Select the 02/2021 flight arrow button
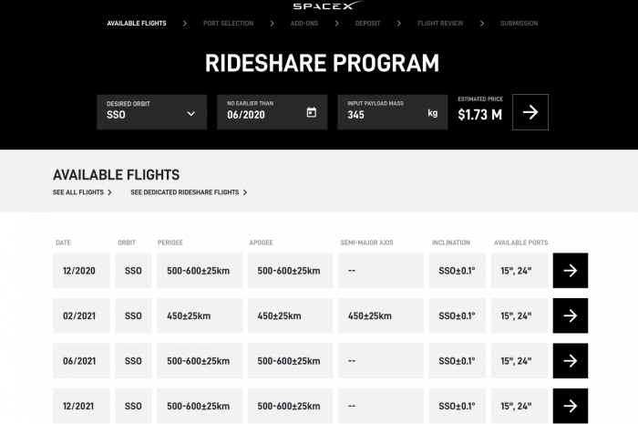Image resolution: width=638 pixels, height=424 pixels. tap(570, 315)
